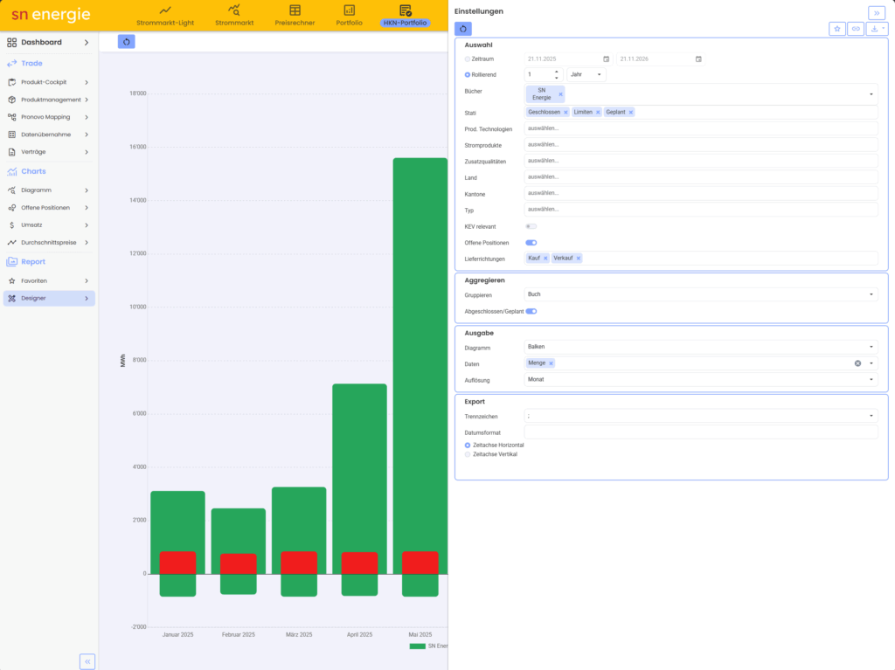Refresh the chart using the reload button

click(126, 42)
